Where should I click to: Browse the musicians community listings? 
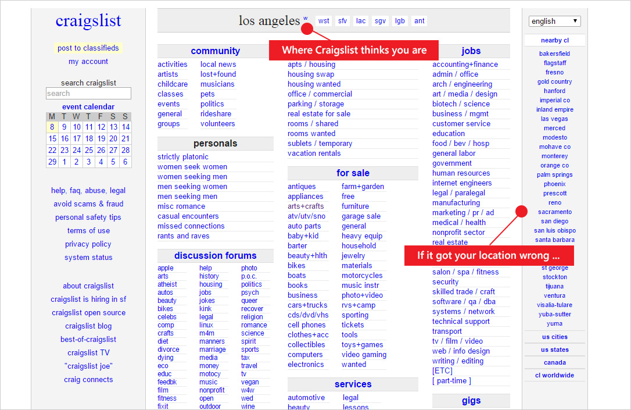(217, 84)
